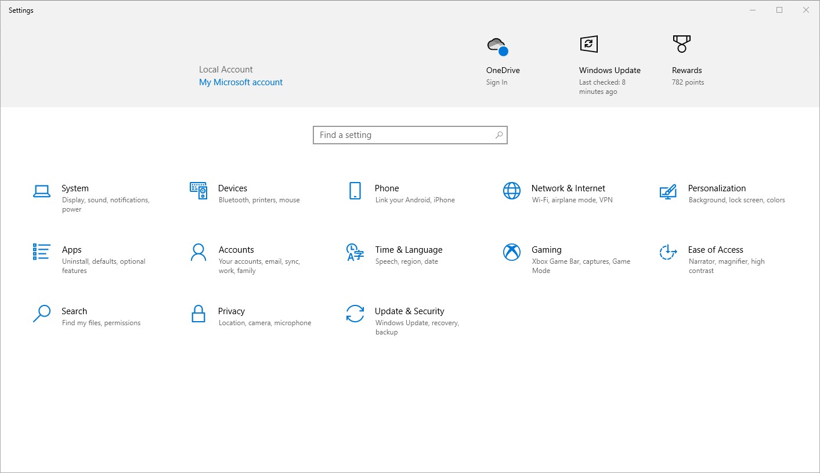This screenshot has width=820, height=473.
Task: Maximize the Settings window
Action: point(779,10)
